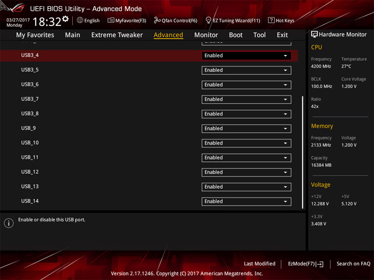
Task: Open the USB_14 dropdown
Action: pyautogui.click(x=246, y=201)
